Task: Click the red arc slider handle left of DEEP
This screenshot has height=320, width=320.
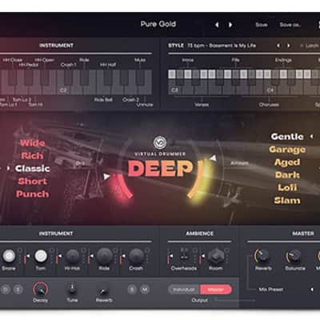Action: 107,176
